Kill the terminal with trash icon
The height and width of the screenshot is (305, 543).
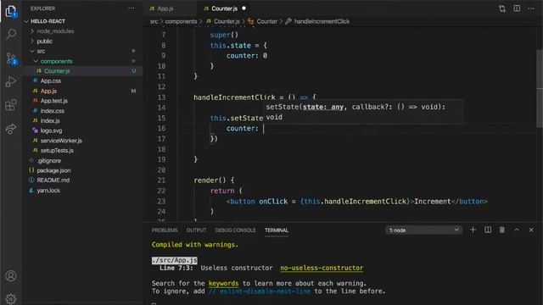pos(501,230)
